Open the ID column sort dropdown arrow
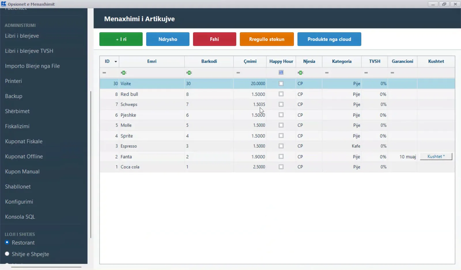The height and width of the screenshot is (270, 461). click(116, 61)
